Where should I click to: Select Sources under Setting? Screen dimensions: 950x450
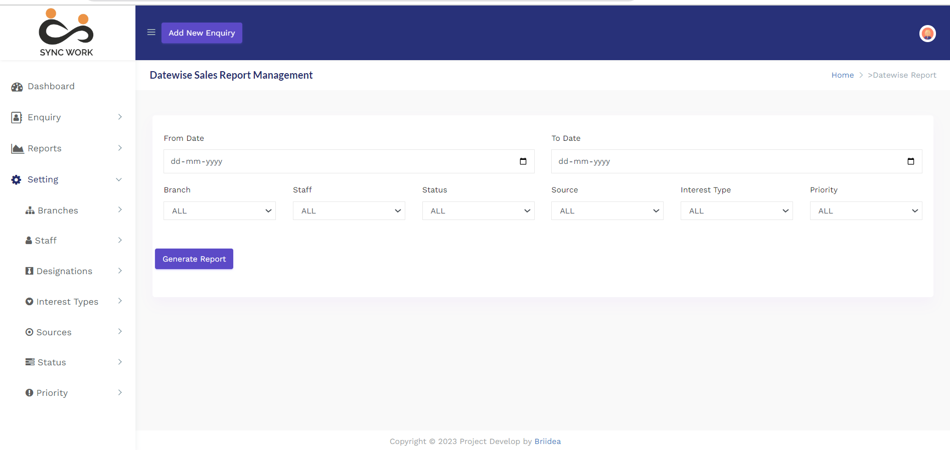(x=54, y=332)
